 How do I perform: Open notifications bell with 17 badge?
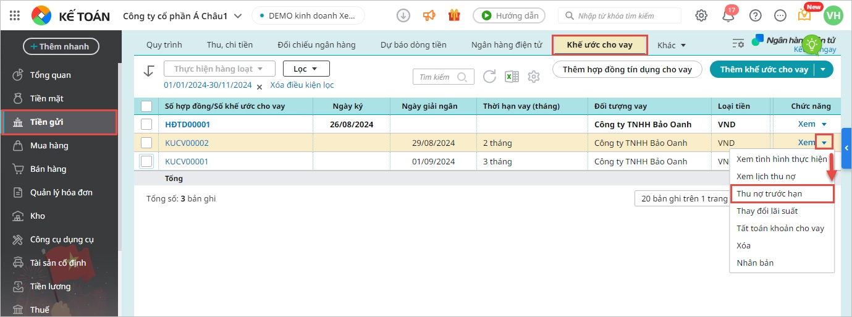click(728, 15)
